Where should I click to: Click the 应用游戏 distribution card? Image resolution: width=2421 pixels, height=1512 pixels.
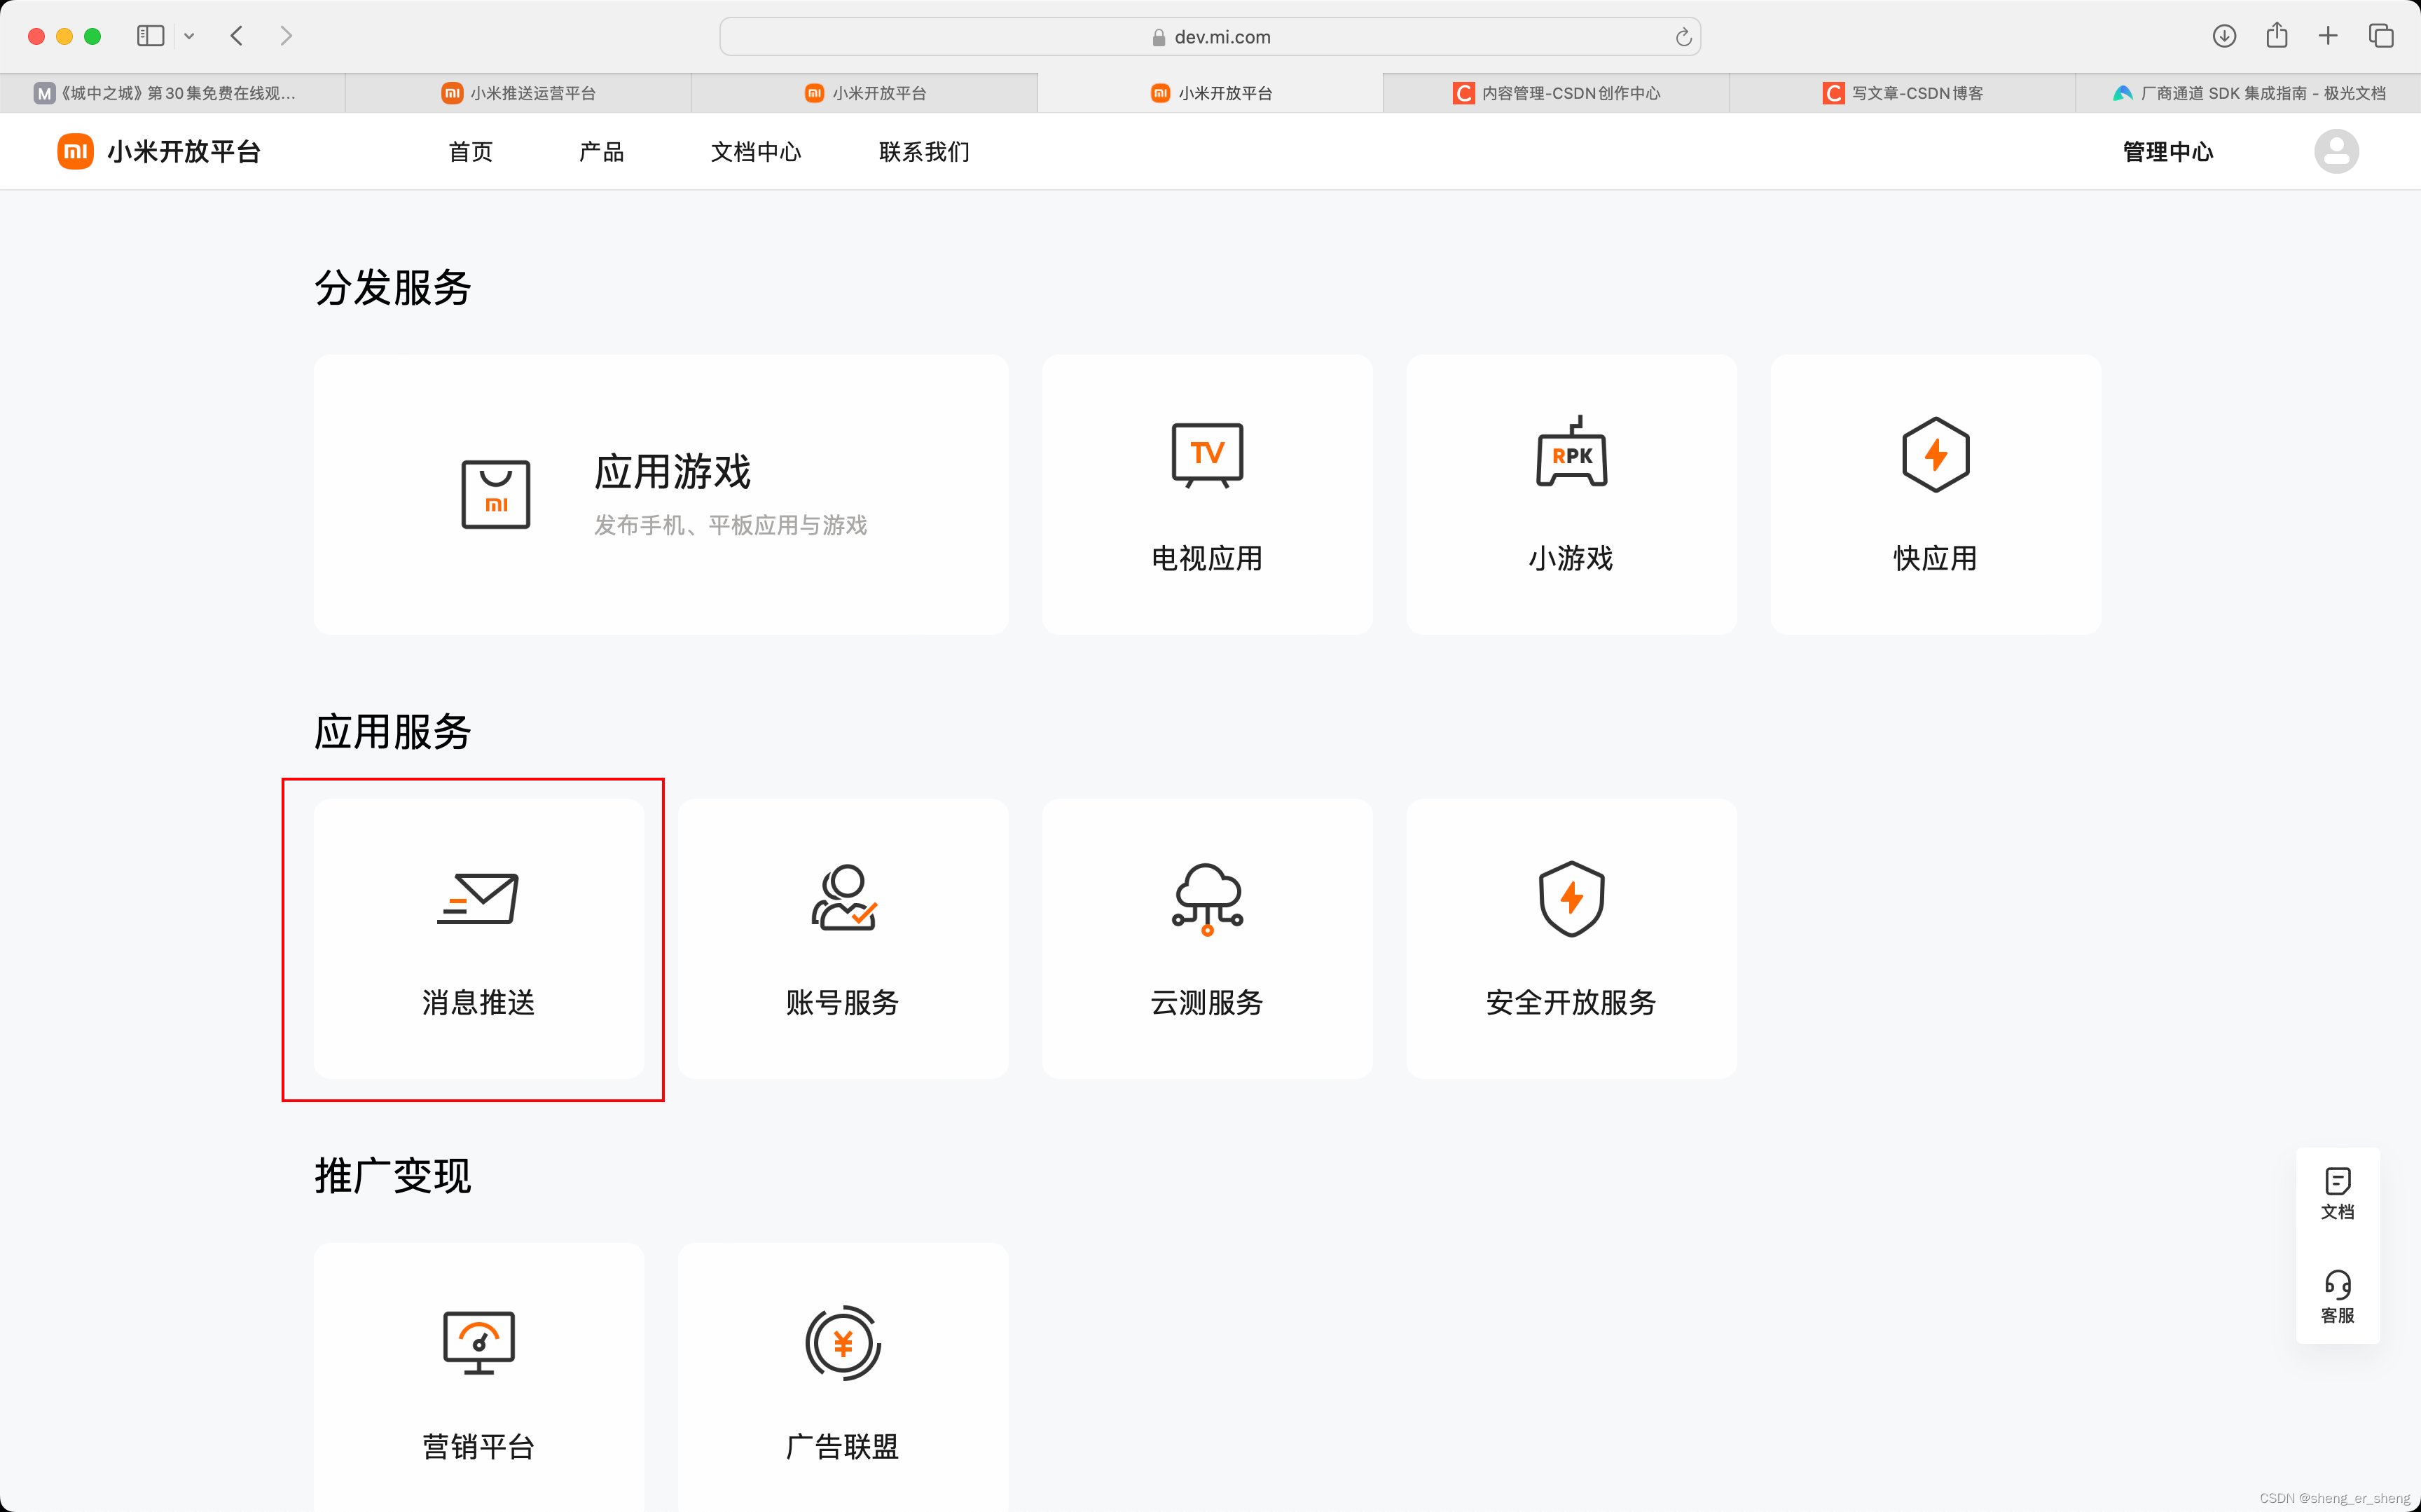(661, 494)
